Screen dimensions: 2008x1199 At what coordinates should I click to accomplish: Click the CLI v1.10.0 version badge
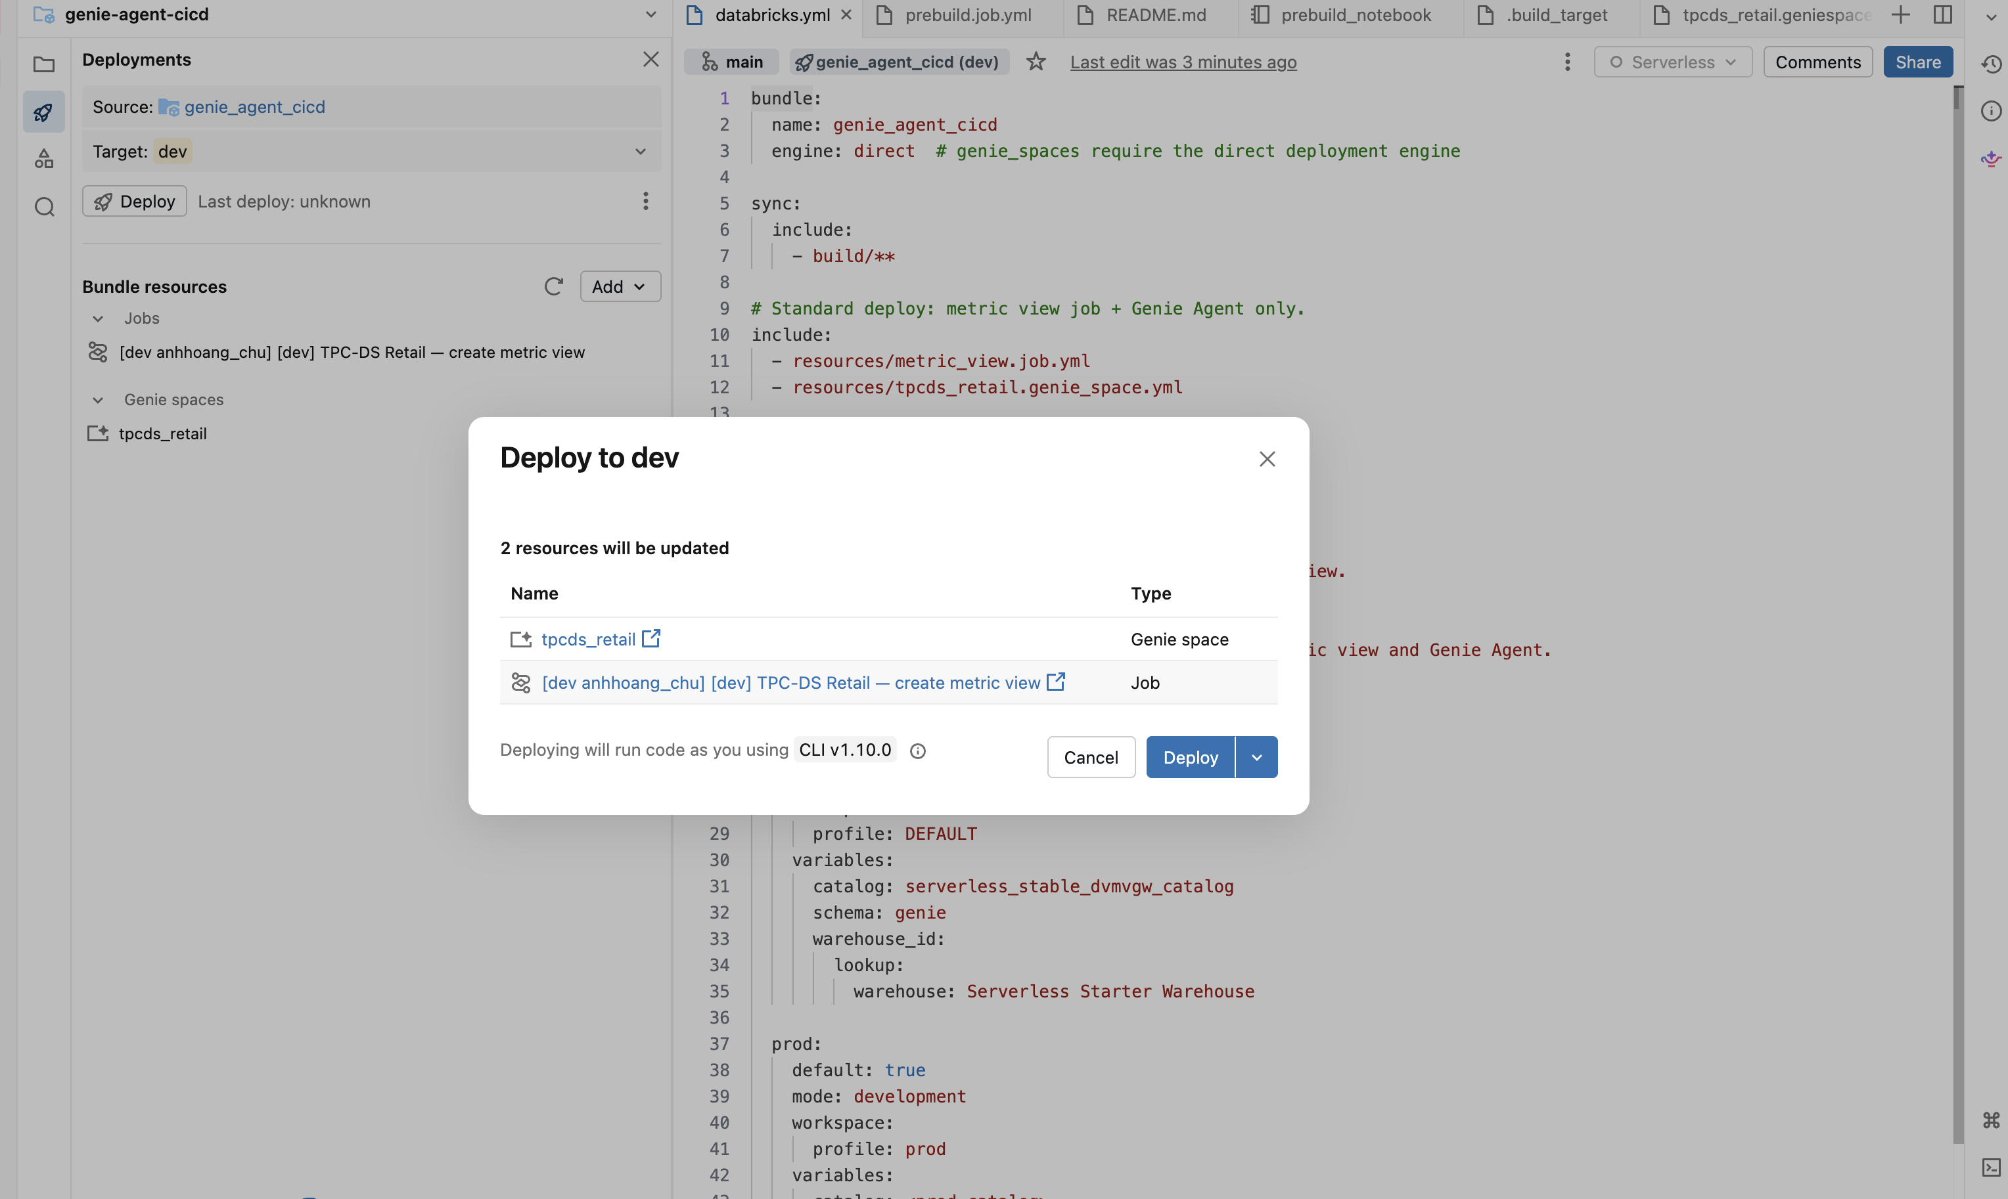[x=845, y=750]
